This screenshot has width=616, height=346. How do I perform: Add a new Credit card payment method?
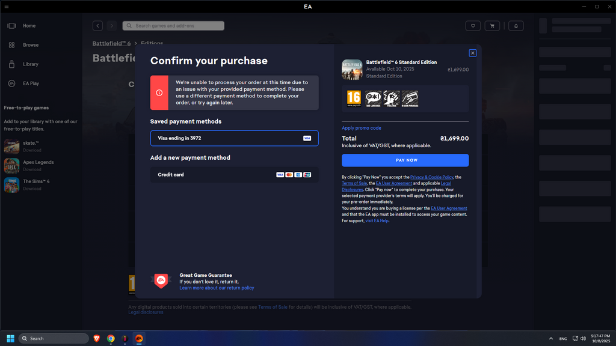(235, 175)
